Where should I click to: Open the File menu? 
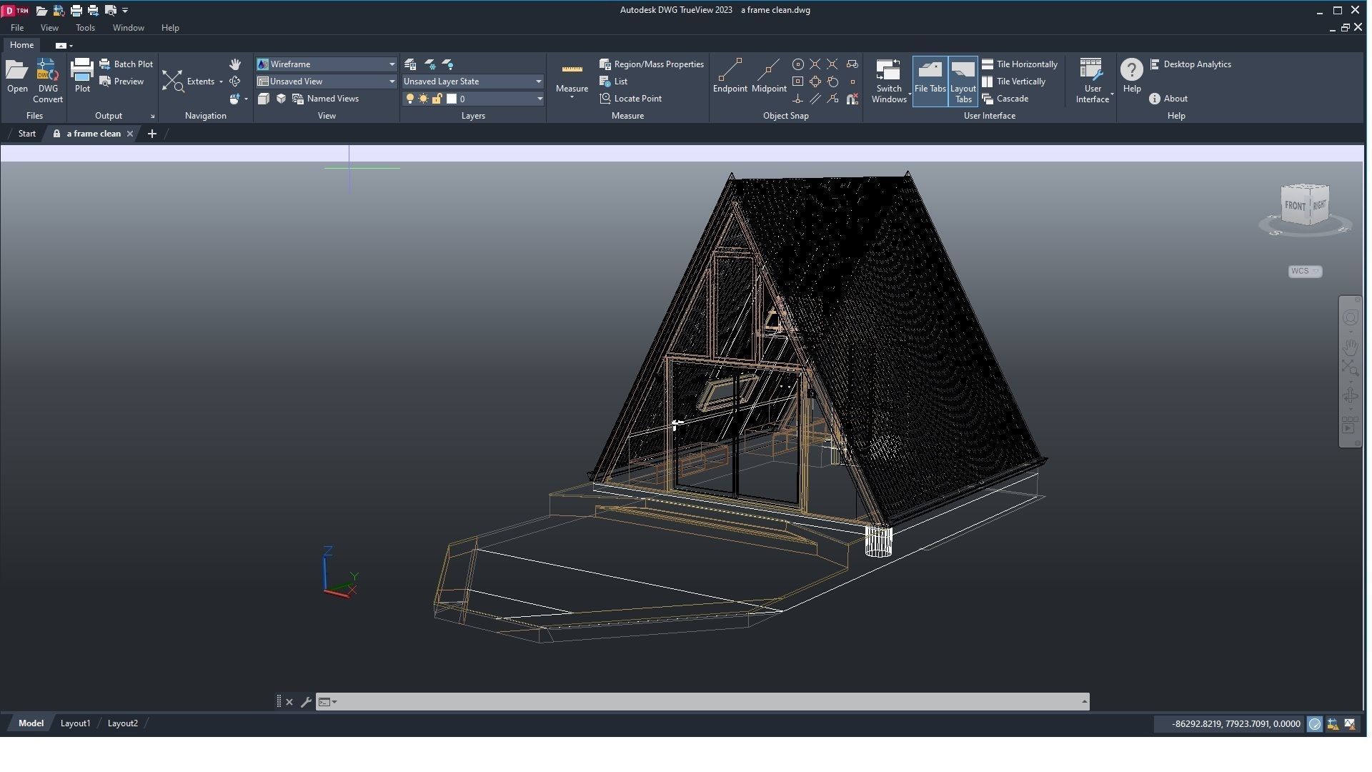coord(17,28)
